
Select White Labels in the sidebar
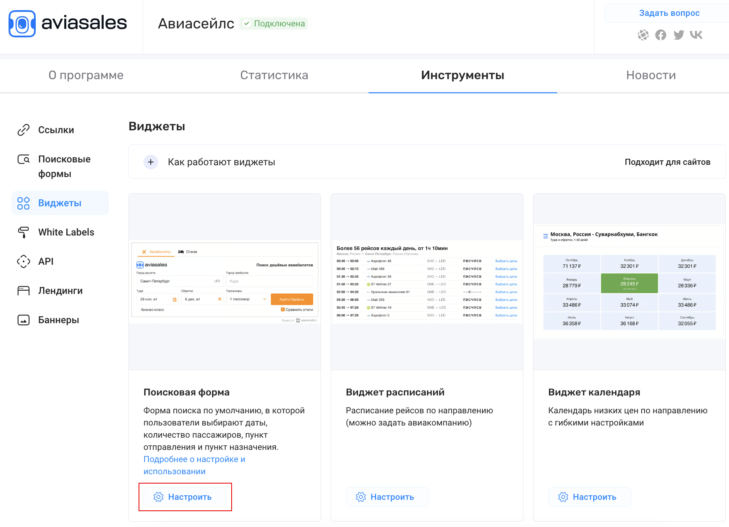[x=66, y=232]
